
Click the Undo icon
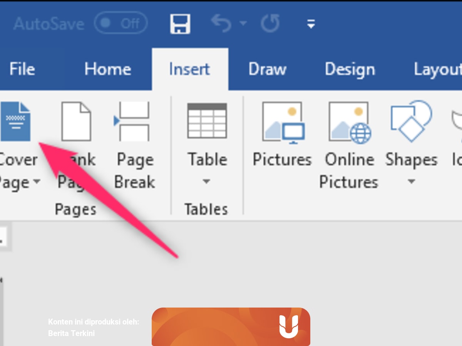[221, 23]
